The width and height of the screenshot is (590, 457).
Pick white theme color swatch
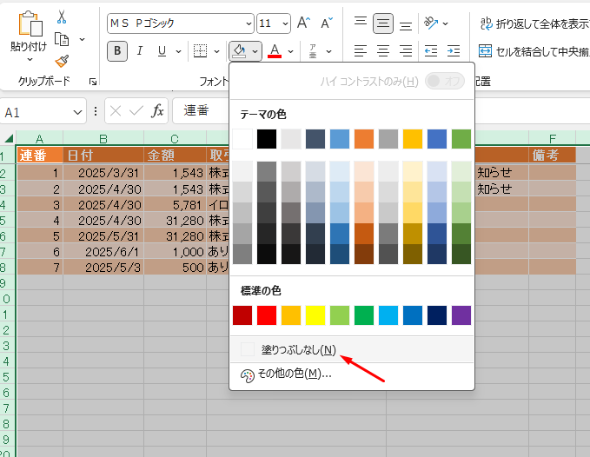click(242, 139)
